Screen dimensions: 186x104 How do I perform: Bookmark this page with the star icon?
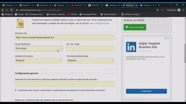tap(162, 10)
